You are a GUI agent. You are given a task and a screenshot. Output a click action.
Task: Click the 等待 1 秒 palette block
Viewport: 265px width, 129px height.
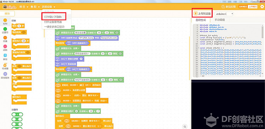tap(18, 26)
